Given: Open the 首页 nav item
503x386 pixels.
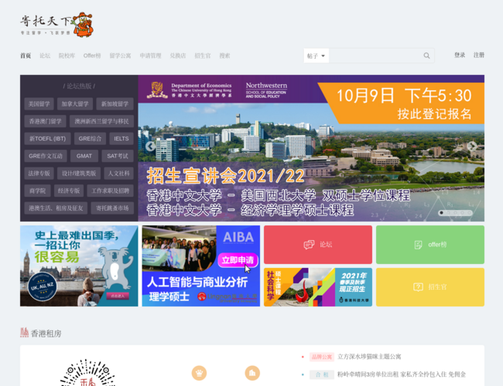Looking at the screenshot, I should click(26, 56).
